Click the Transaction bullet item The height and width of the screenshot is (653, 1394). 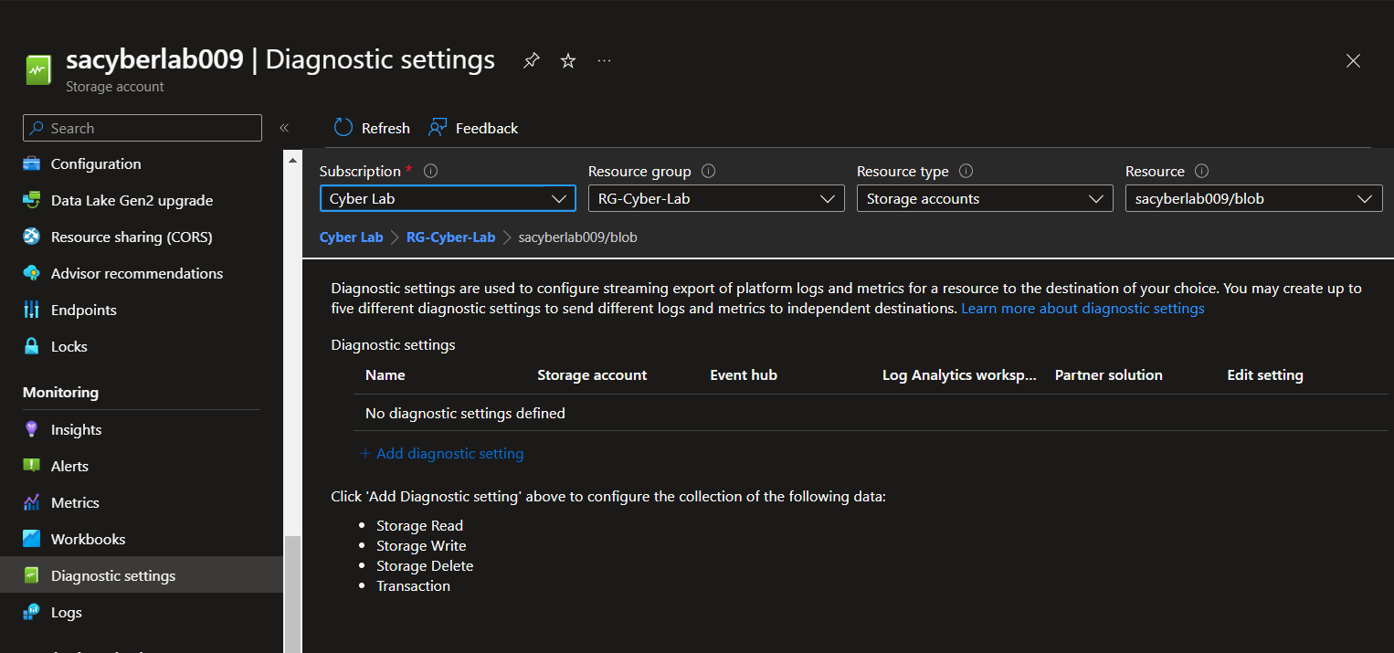coord(414,586)
